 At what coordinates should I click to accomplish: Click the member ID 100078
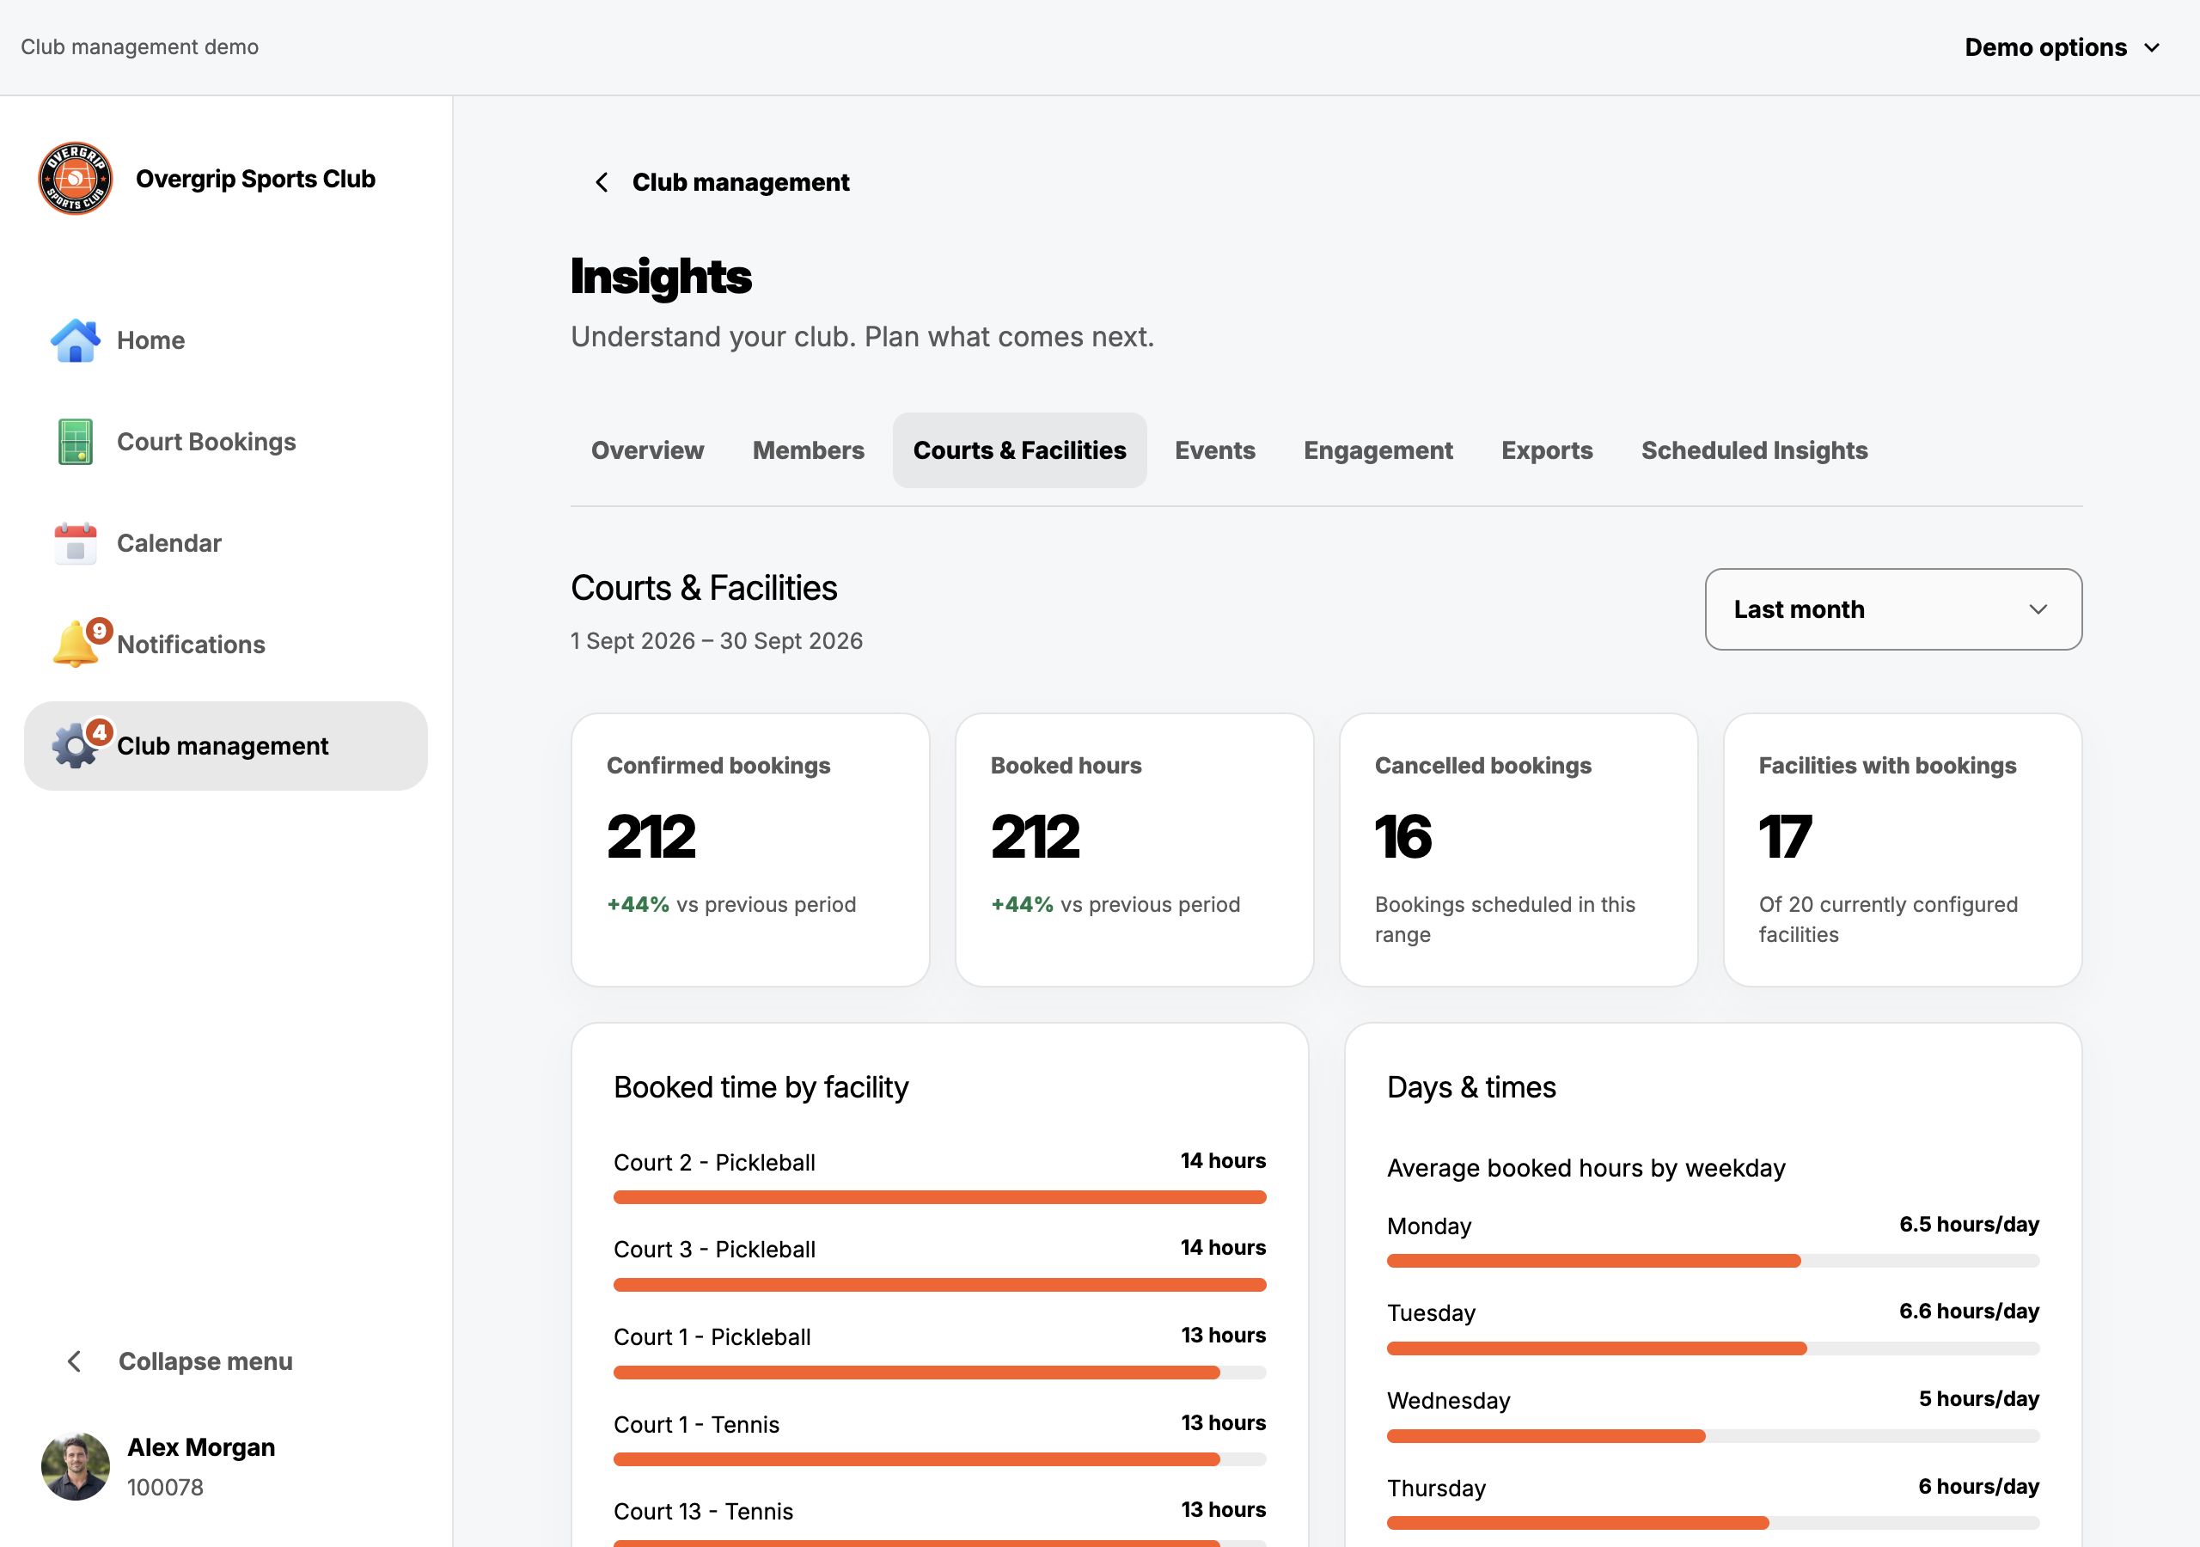(165, 1488)
